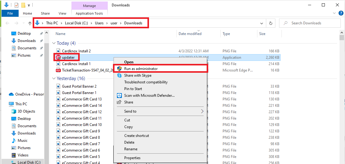
Task: Click the TicketTransaction PDF file icon
Action: [58, 70]
